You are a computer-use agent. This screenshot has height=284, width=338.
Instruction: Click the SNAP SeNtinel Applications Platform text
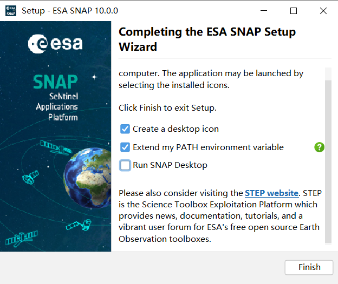click(x=56, y=98)
